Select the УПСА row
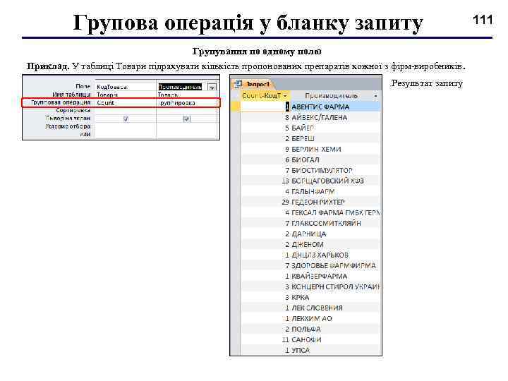This screenshot has height=381, width=508. (x=310, y=350)
